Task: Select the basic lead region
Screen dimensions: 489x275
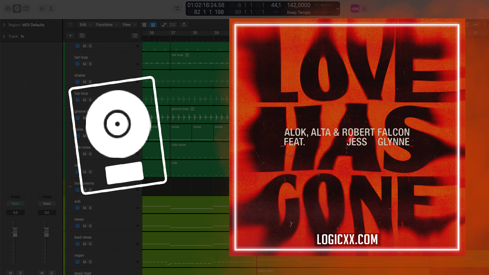Action: 372,271
